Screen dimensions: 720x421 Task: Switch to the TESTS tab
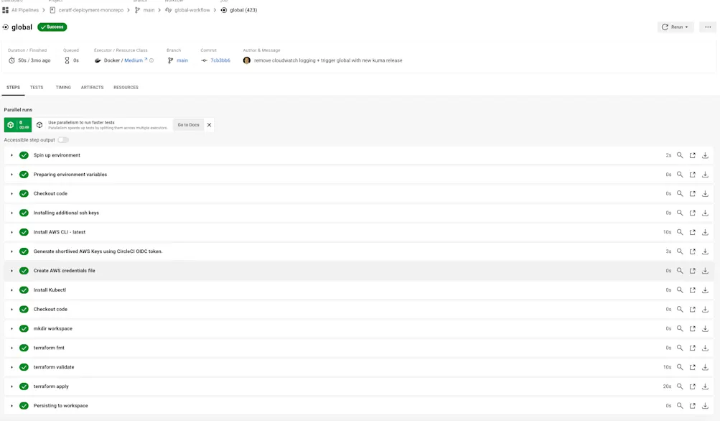[36, 87]
